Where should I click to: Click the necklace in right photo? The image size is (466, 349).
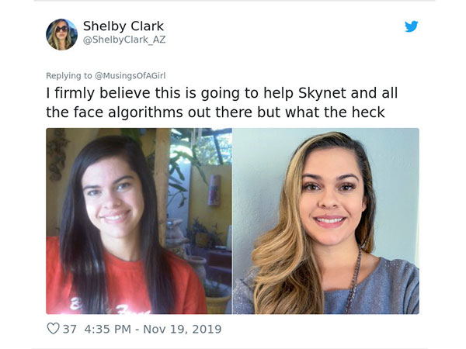point(355,279)
